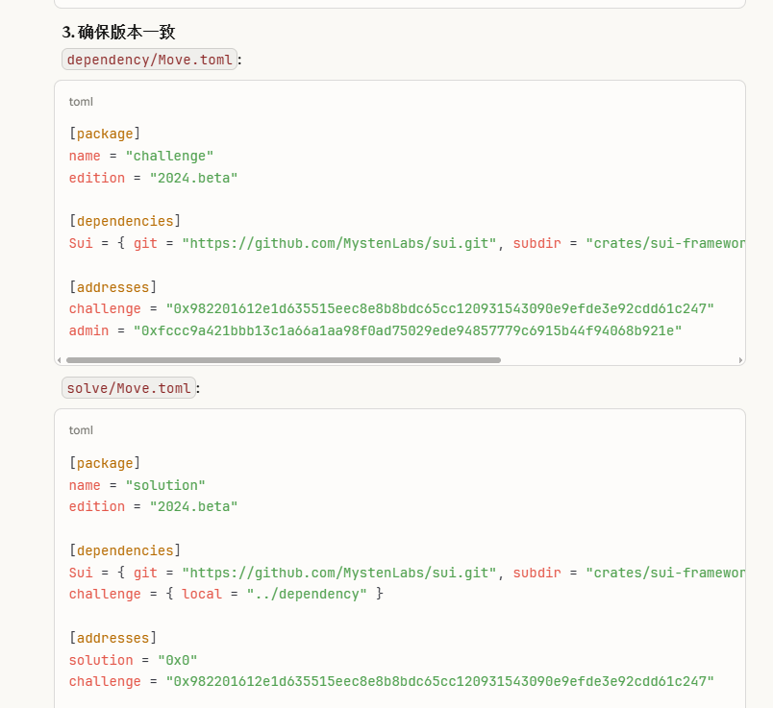This screenshot has height=708, width=773.
Task: Click the edition "2024.beta" line under solution
Action: click(x=153, y=506)
